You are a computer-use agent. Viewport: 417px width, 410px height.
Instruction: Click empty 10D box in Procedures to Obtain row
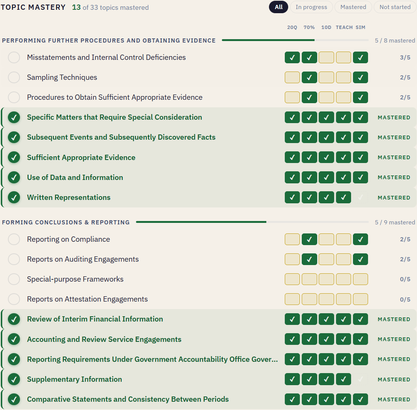tap(326, 97)
